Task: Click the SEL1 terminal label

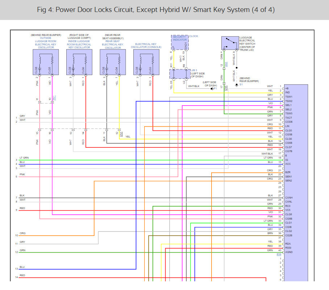Action: [x=288, y=105]
